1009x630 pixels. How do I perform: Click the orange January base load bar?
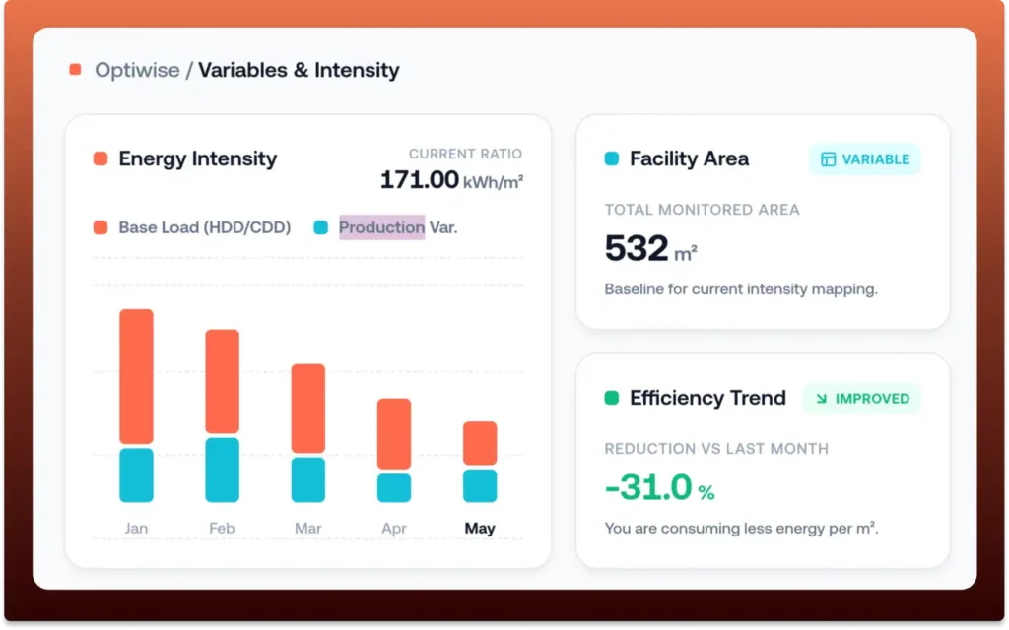136,376
